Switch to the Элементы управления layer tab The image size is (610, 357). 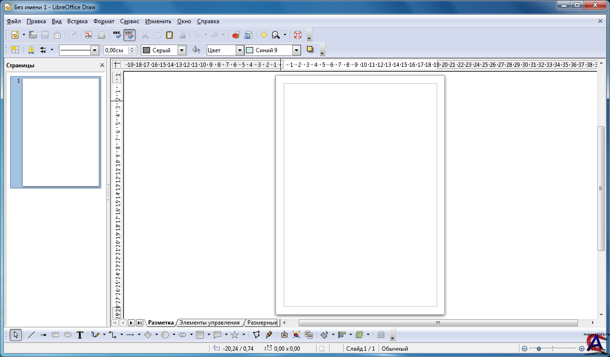(x=209, y=323)
